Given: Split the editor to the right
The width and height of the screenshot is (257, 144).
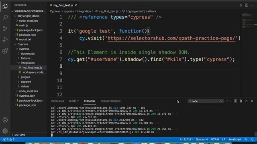Looking at the screenshot, I should pos(247,5).
